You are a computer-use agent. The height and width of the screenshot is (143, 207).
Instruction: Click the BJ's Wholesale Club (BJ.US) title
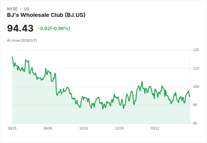pos(46,15)
